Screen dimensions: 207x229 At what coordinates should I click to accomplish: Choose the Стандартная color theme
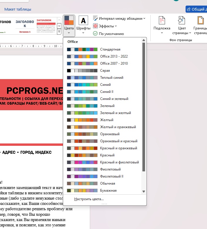point(102,49)
